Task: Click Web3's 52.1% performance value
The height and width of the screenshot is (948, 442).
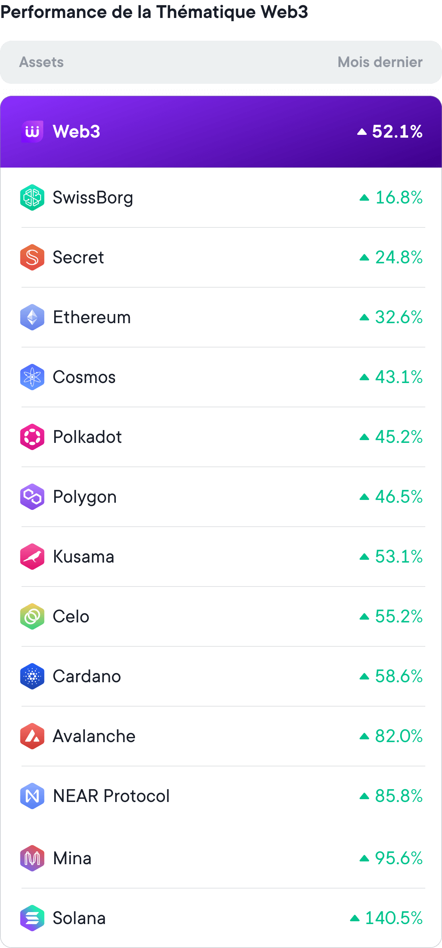Action: point(397,132)
